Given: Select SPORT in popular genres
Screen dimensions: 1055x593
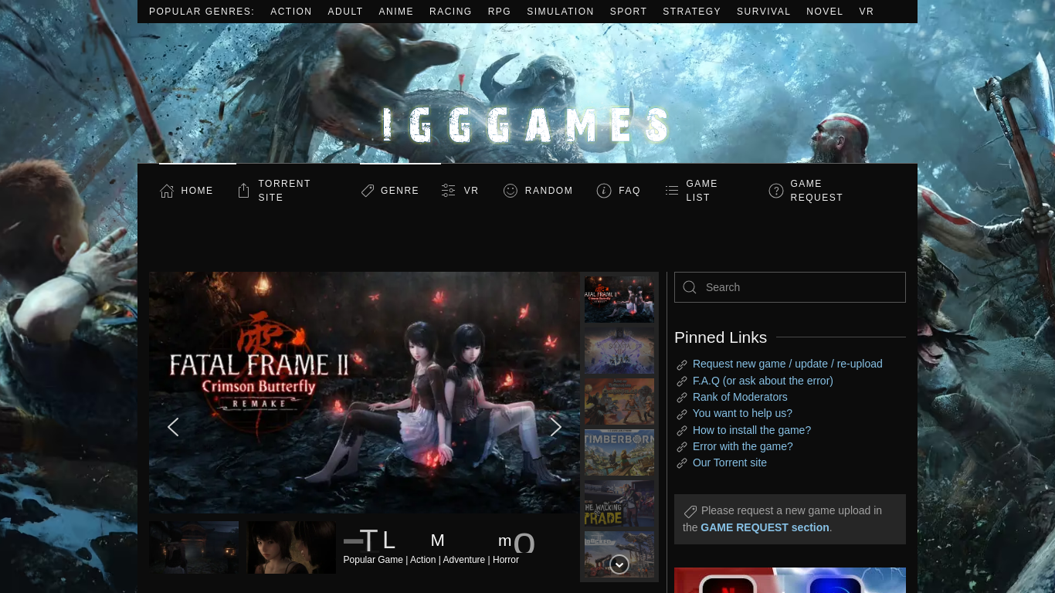Looking at the screenshot, I should (629, 12).
